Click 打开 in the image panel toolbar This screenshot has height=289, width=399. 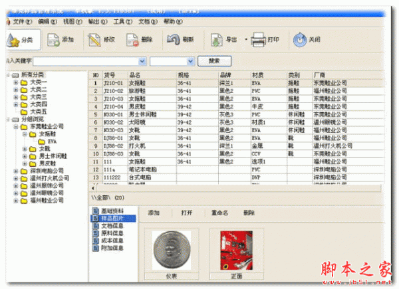[x=186, y=213]
